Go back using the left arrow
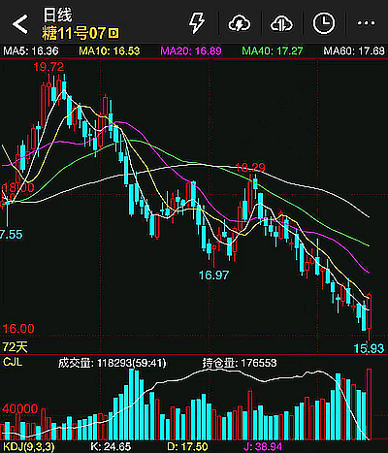Screen dimensions: 388x453 pyautogui.click(x=20, y=23)
